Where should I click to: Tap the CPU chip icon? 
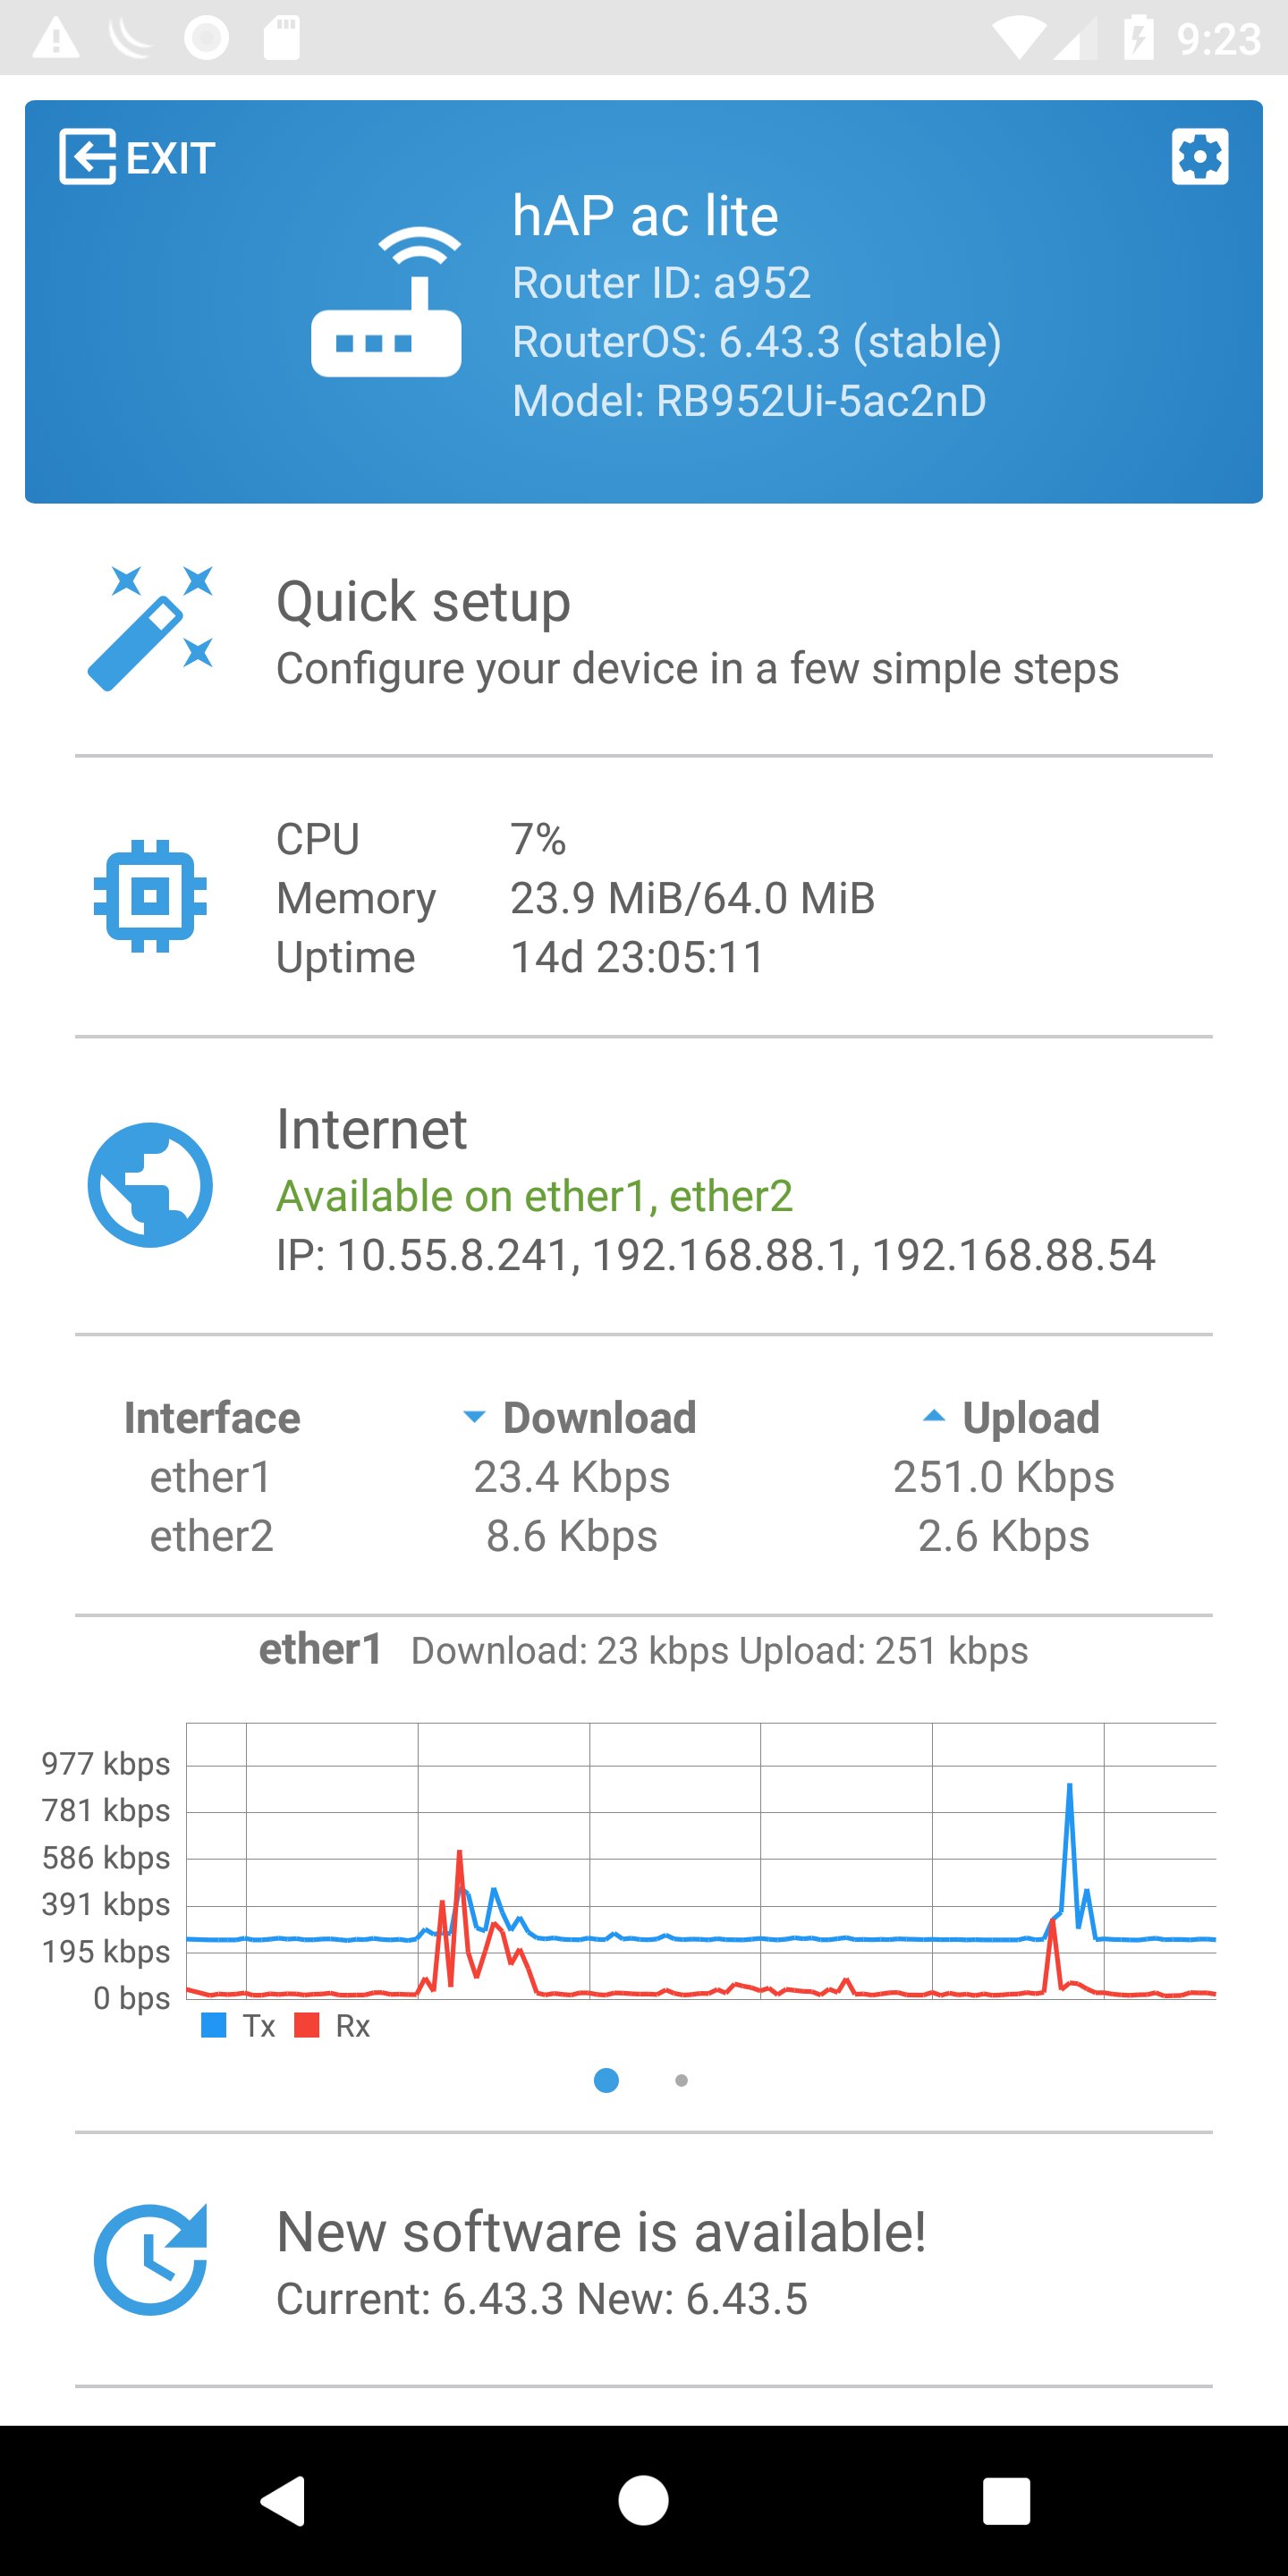point(150,896)
